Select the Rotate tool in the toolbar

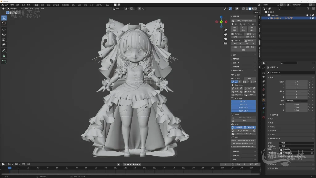(4, 35)
